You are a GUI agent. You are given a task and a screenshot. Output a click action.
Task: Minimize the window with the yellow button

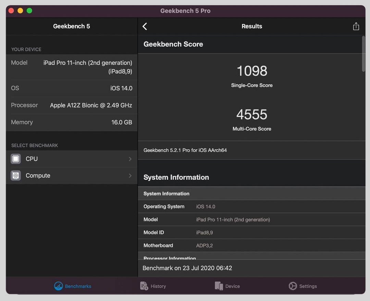(x=20, y=11)
